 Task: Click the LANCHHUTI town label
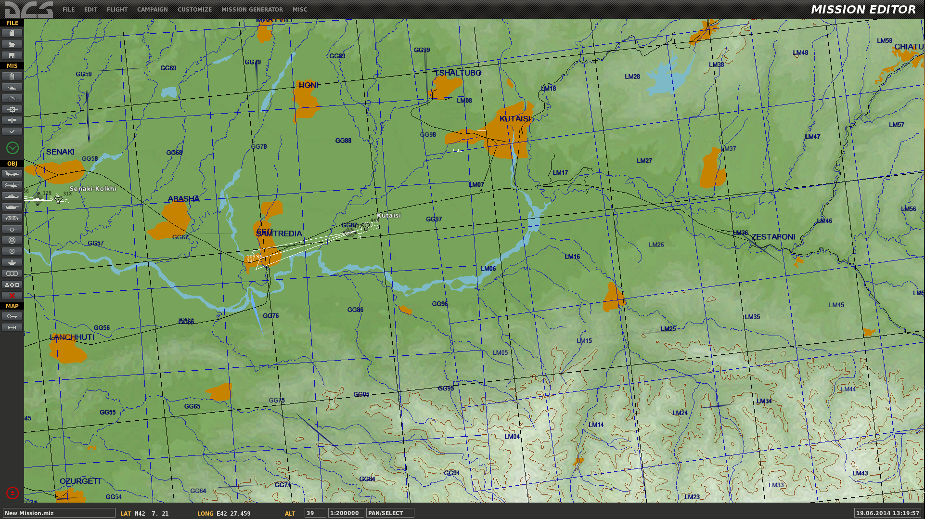tap(72, 337)
